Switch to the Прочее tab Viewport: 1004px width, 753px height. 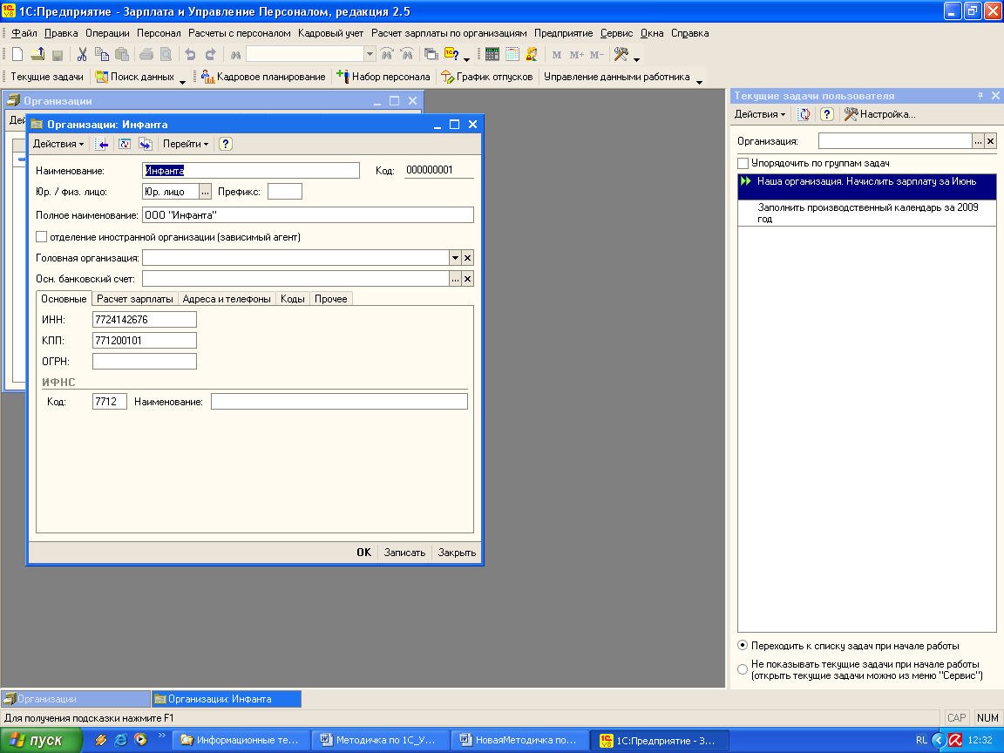click(x=331, y=299)
